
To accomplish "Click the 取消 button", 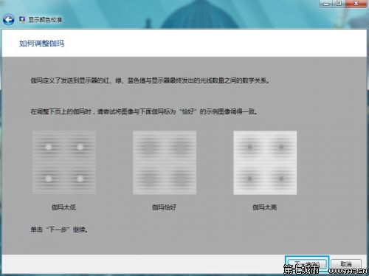I will pos(346,264).
